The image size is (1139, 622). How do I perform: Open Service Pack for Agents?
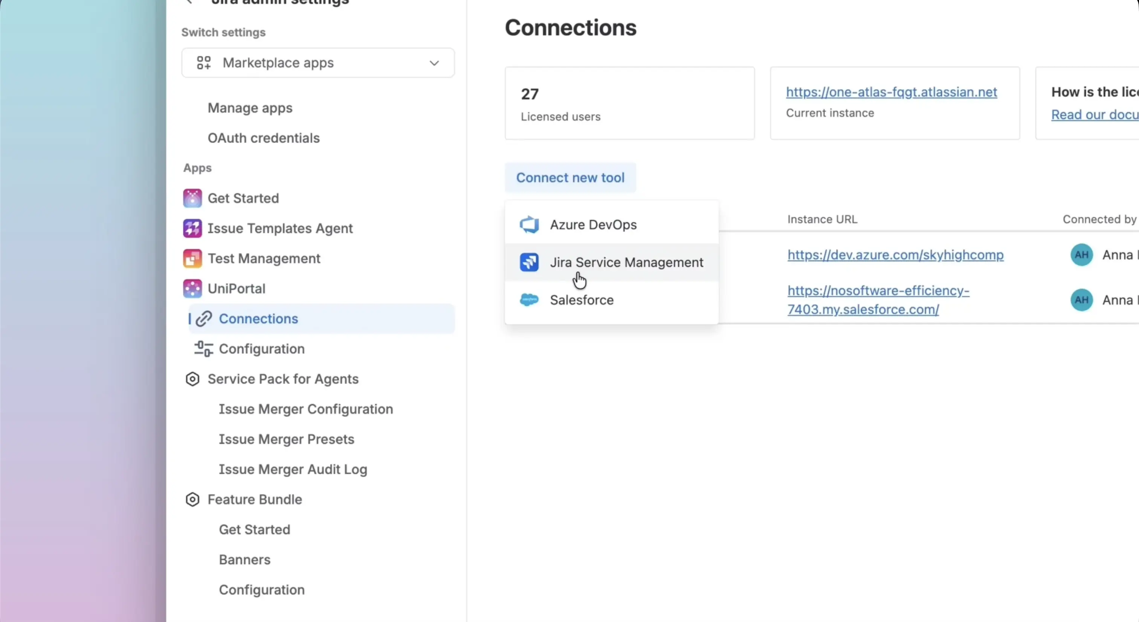coord(283,379)
